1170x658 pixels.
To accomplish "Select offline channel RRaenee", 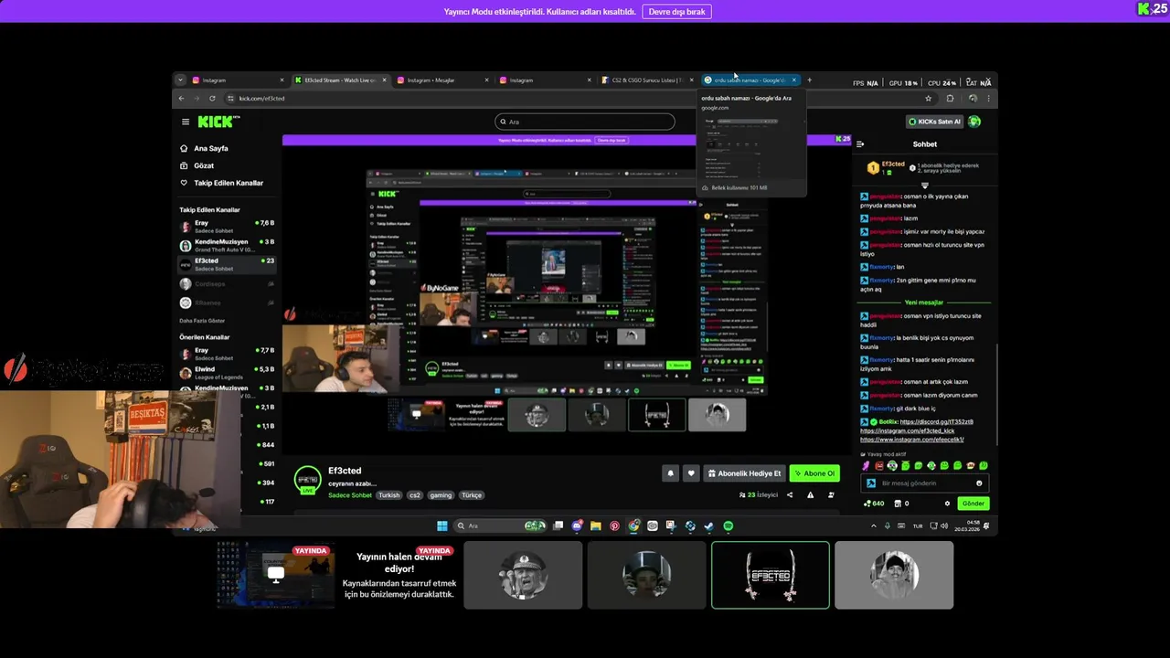I will point(227,302).
